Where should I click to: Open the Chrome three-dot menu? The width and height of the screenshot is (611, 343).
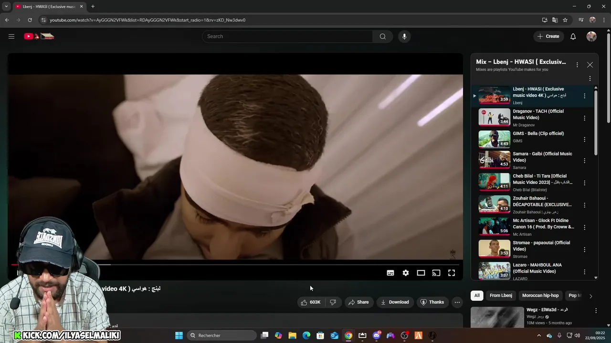pyautogui.click(x=604, y=20)
